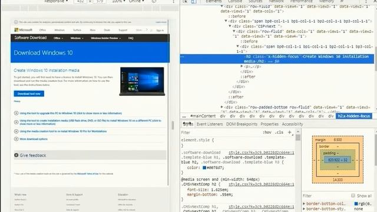This screenshot has width=377, height=212.
Task: Click the margin-bottom: .55em declaration
Action: 210,195
